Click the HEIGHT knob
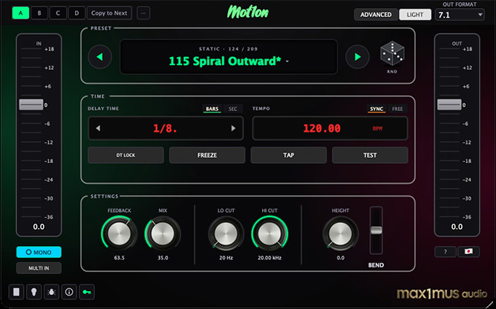The image size is (496, 309). 340,234
